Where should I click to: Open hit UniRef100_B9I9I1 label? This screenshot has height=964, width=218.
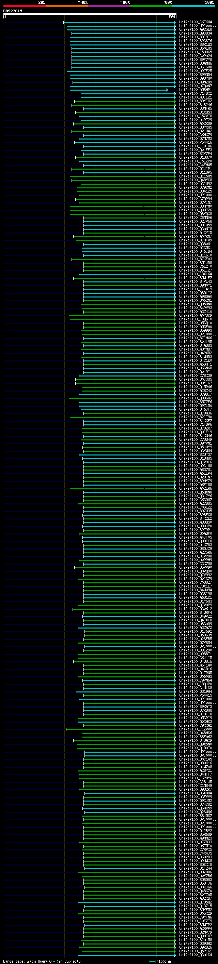pyautogui.click(x=195, y=37)
